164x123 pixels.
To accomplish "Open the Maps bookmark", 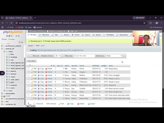I will tap(28, 27).
